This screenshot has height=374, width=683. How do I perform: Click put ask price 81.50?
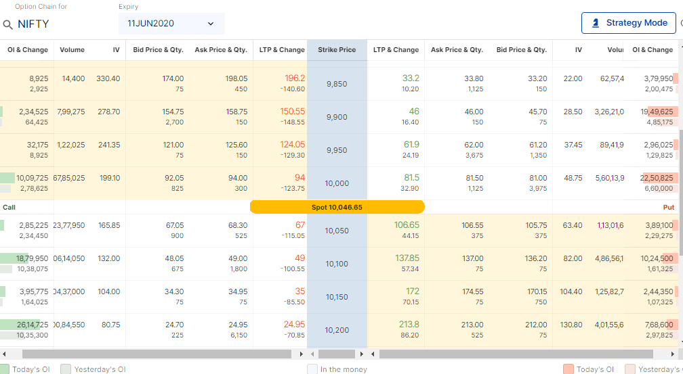coord(474,178)
